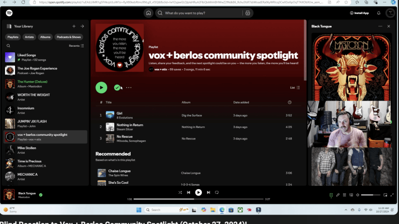Open artist link 'Steam Slicer'
The height and width of the screenshot is (224, 399).
tap(125, 129)
